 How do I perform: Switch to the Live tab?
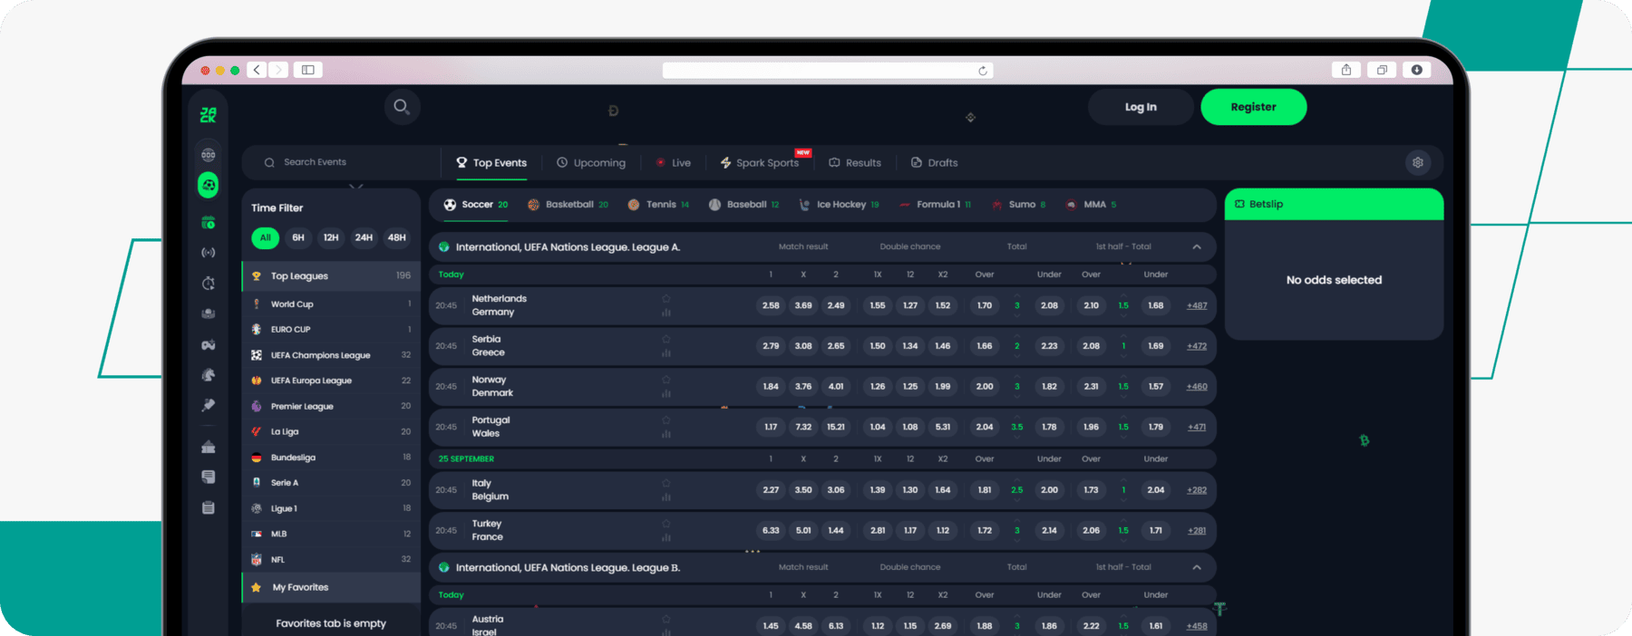[674, 163]
